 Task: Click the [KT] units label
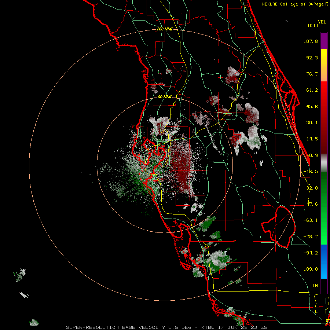pos(313,25)
